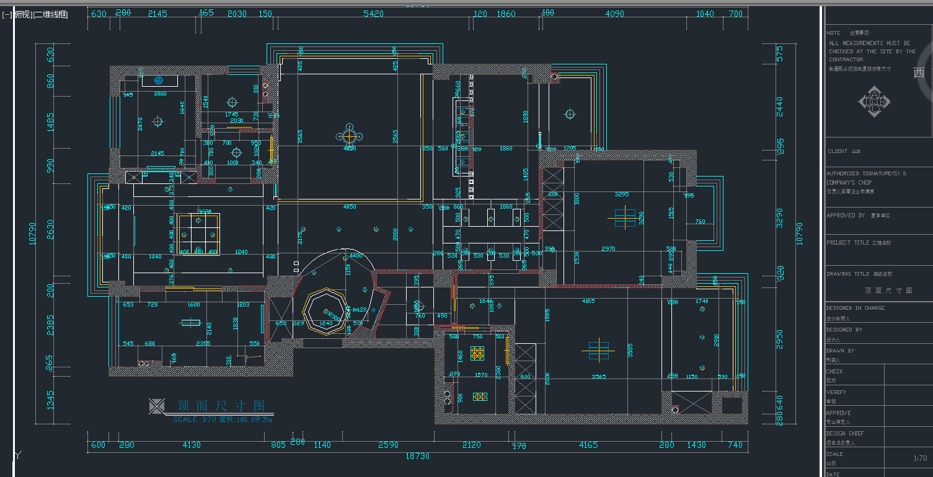Click the DESIGN CHIEF label
The height and width of the screenshot is (477, 933).
coord(845,434)
